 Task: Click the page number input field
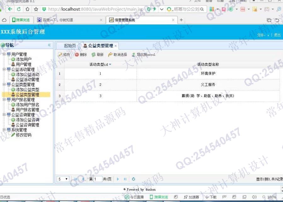click(98, 179)
